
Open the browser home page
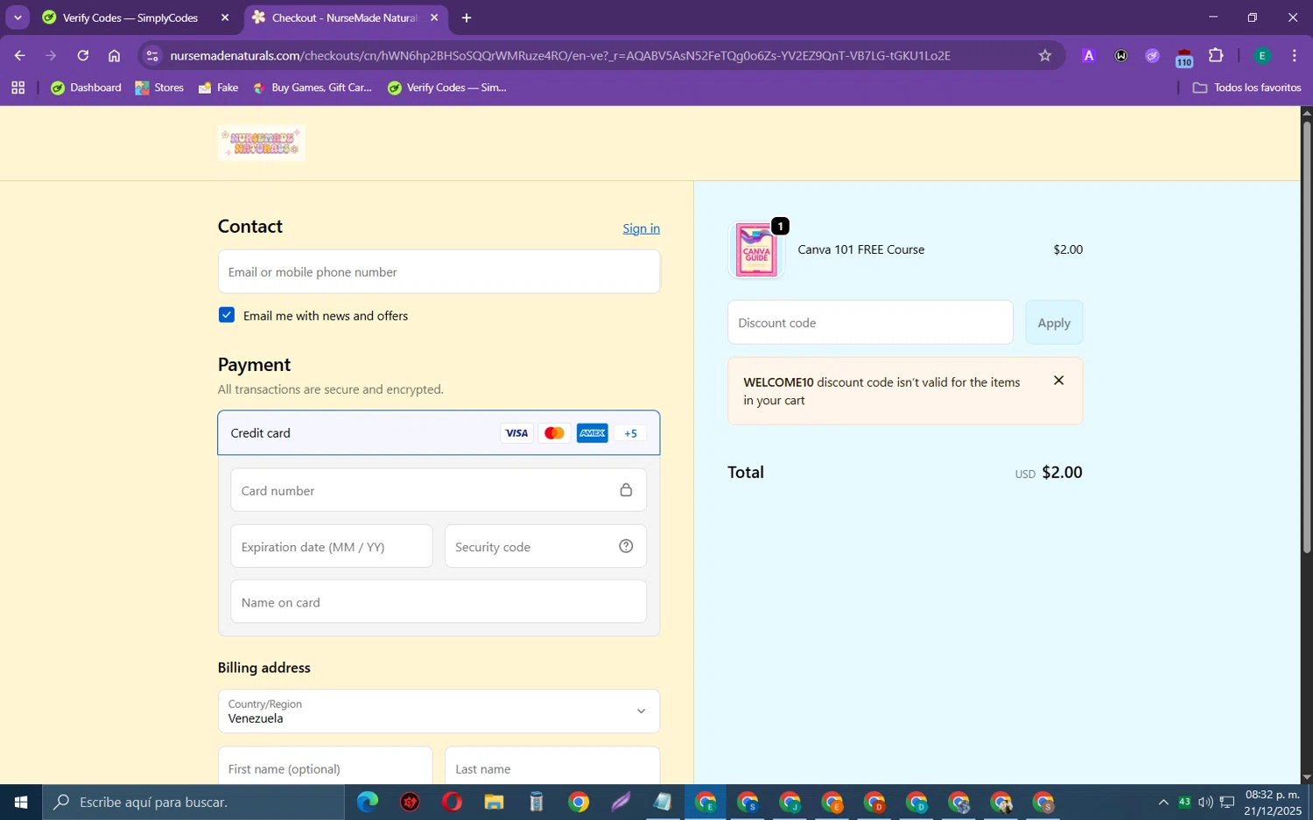click(114, 55)
